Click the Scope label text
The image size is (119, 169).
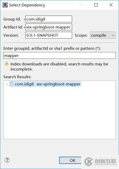[81, 35]
